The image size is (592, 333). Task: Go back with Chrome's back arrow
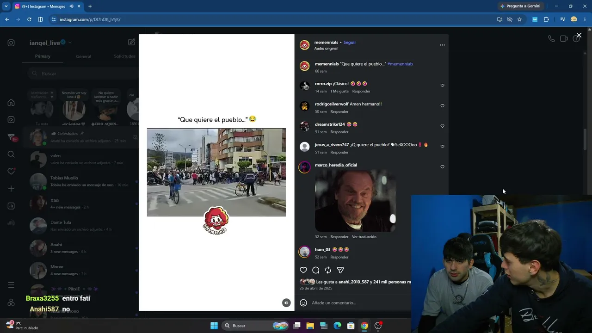point(7,19)
